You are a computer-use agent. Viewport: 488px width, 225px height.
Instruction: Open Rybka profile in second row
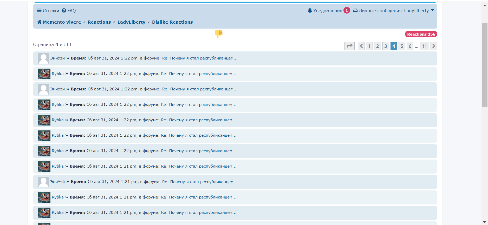coord(58,74)
